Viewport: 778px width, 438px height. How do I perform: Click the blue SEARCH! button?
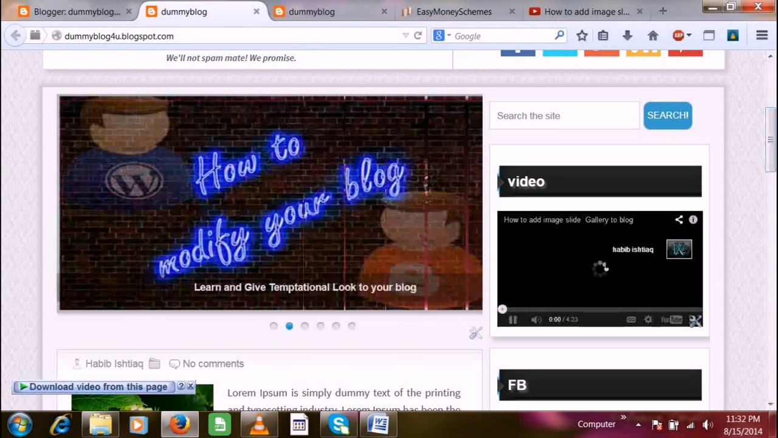tap(667, 116)
